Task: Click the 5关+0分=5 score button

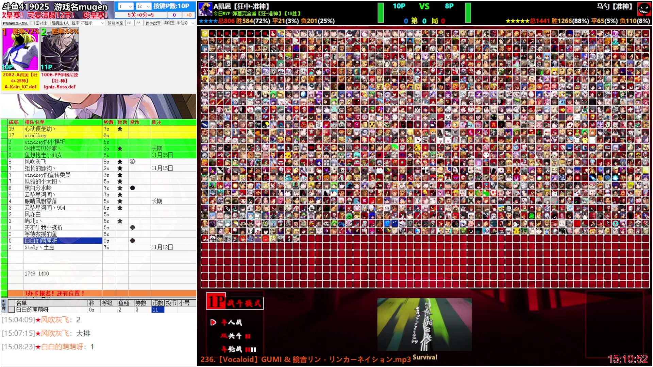Action: coord(141,15)
